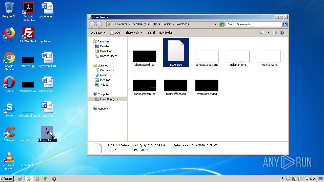
Task: Launch the FileZilla Client shortcut
Action: click(x=28, y=35)
